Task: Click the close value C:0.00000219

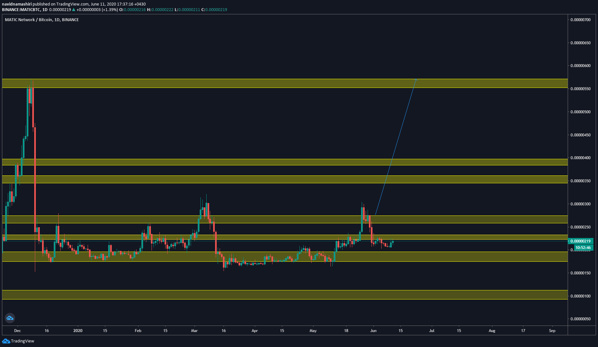Action: [214, 10]
